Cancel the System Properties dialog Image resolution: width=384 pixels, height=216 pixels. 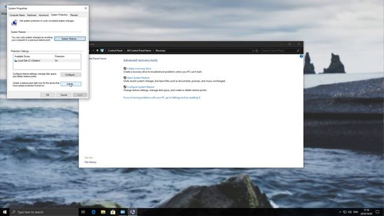(x=64, y=95)
